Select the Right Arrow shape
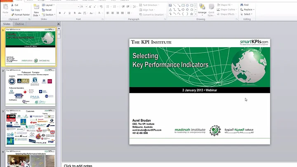297x167 pixels. [x=183, y=10]
